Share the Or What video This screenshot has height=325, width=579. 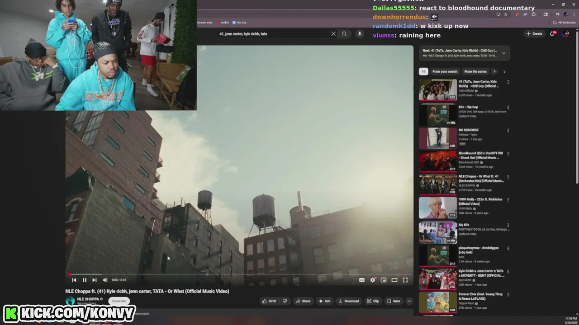point(303,301)
